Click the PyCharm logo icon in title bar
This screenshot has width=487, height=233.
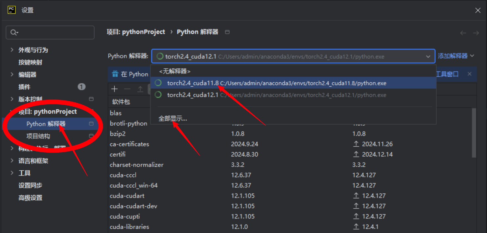point(12,10)
